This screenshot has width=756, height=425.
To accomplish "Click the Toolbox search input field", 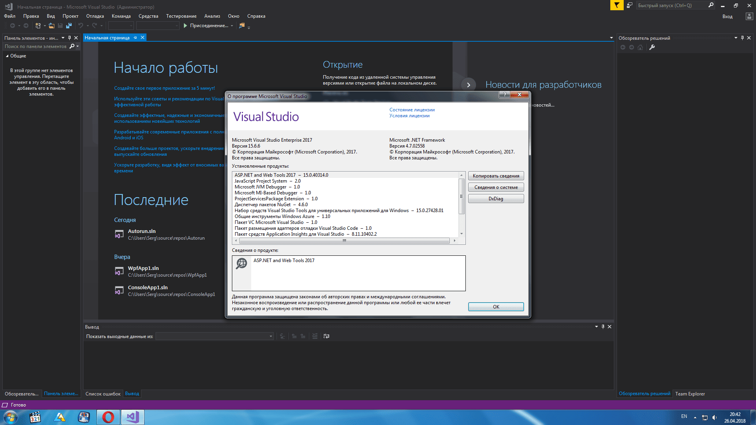I will click(x=35, y=46).
